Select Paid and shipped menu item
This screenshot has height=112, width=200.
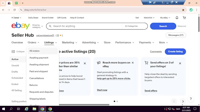(43, 71)
